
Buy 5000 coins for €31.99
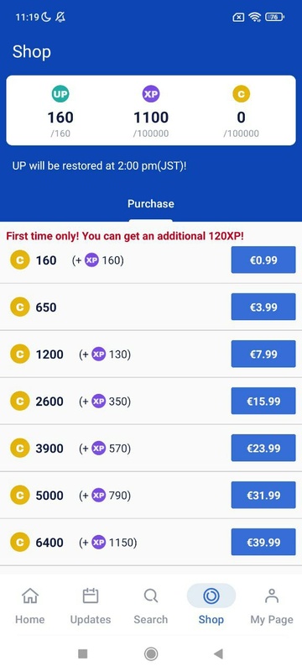(263, 495)
